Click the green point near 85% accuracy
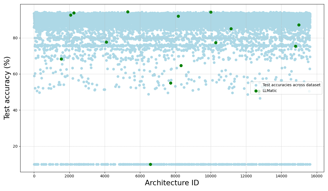 pyautogui.click(x=231, y=28)
